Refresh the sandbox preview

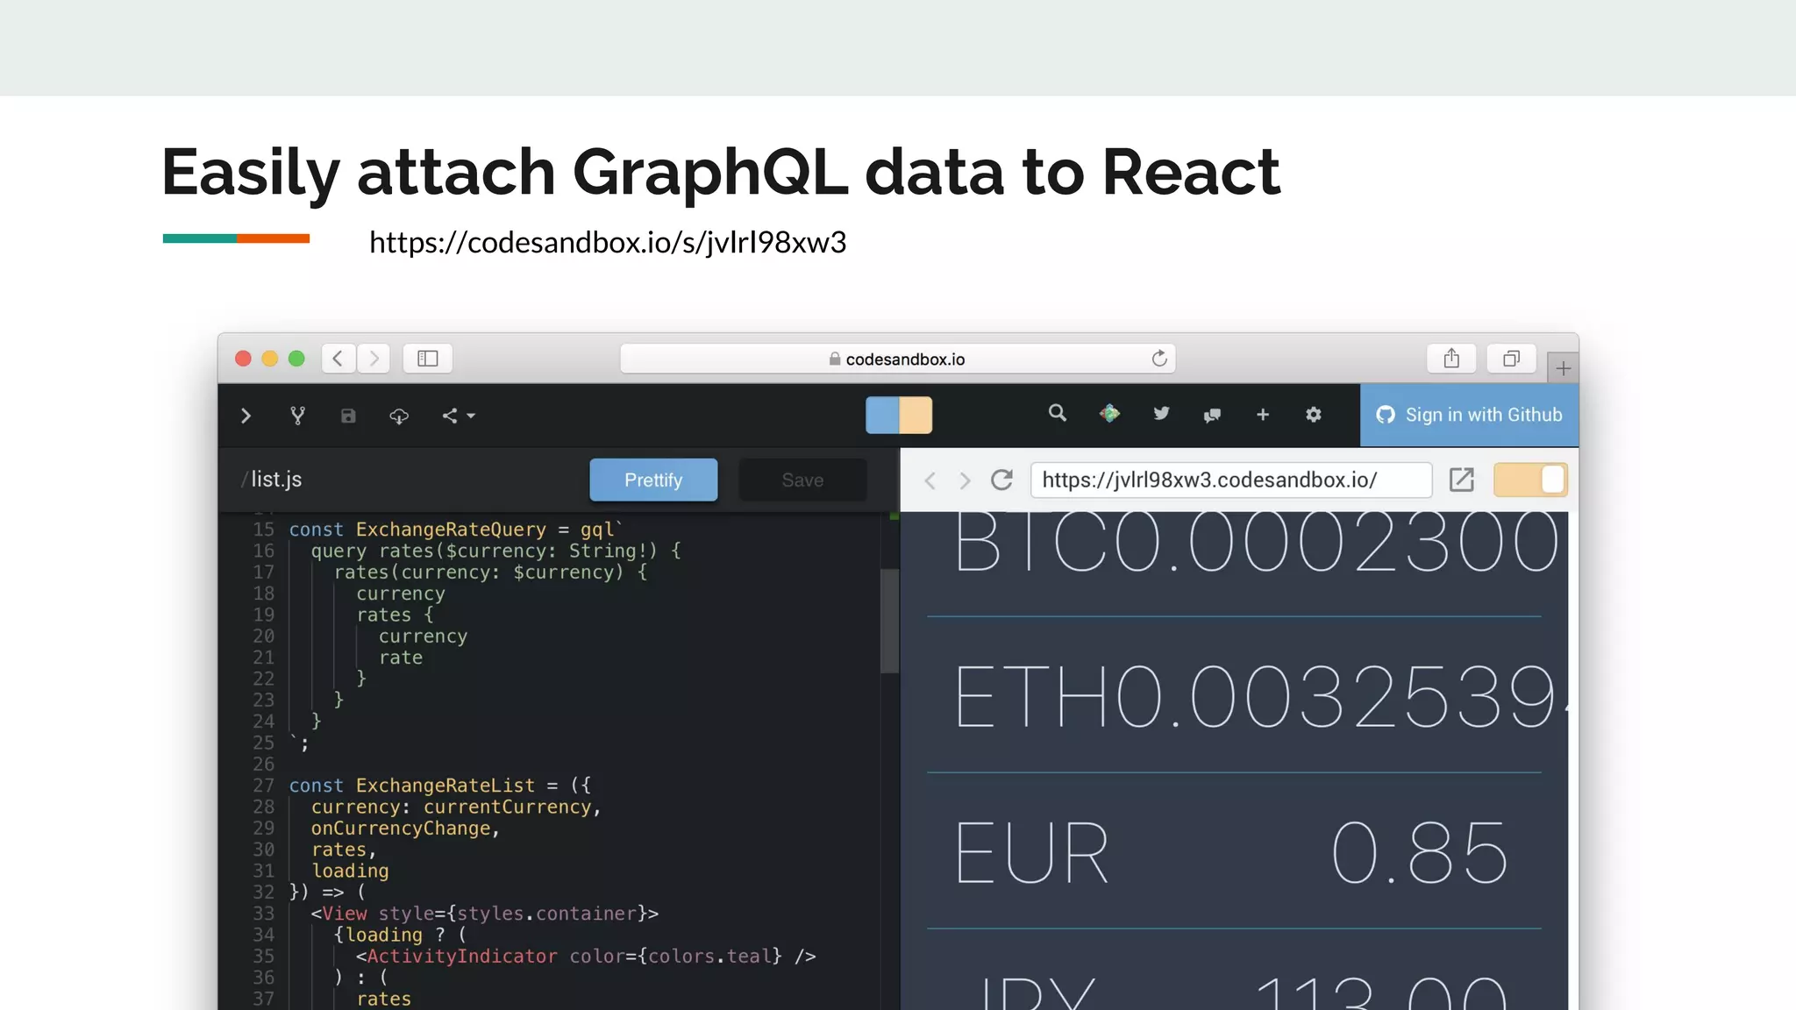click(1001, 480)
